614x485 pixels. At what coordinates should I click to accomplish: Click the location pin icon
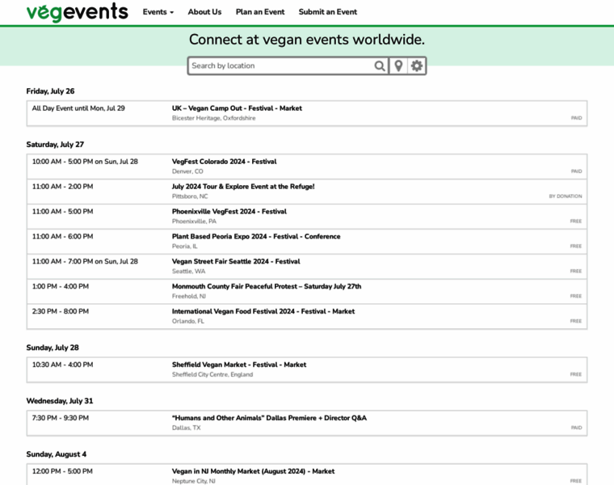(398, 66)
